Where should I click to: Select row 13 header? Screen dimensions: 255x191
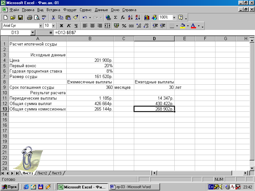[x=4, y=109]
